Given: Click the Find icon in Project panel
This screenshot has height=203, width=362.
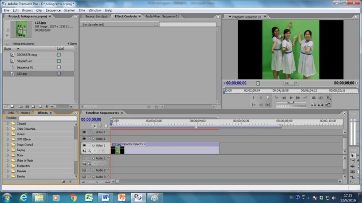Looking at the screenshot, I should pyautogui.click(x=27, y=107).
